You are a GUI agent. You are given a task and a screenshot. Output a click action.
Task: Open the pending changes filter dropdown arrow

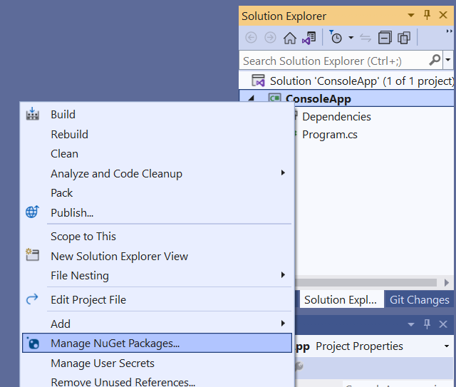point(351,38)
